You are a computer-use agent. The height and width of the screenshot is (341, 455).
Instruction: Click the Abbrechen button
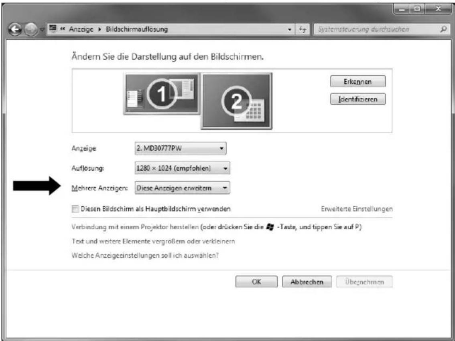tap(307, 282)
